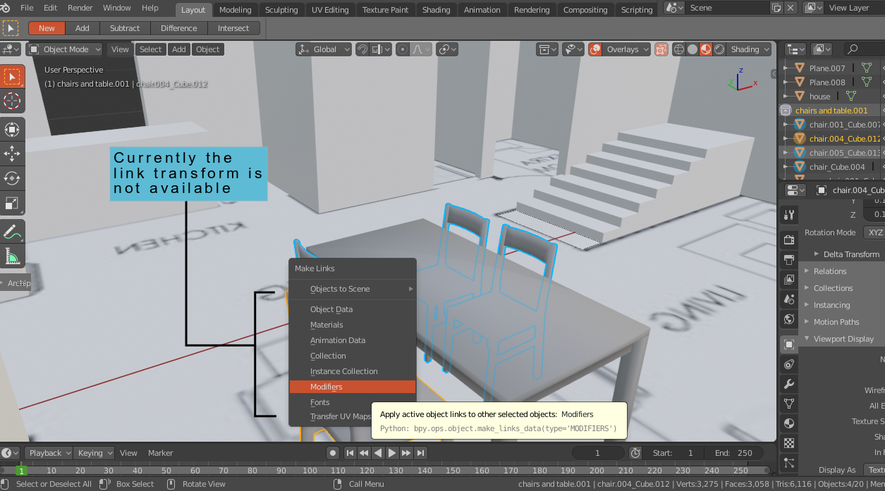Open the Render menu in top bar
This screenshot has height=491, width=885.
click(x=80, y=8)
